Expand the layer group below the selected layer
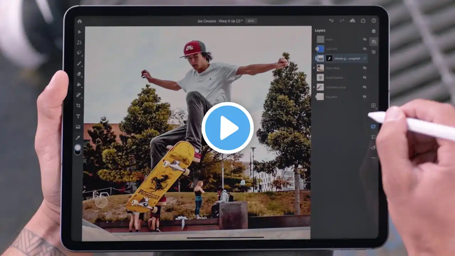 pyautogui.click(x=314, y=68)
